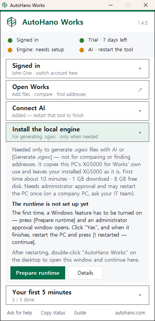Minimize the AutoHano Works window

pos(111,5)
